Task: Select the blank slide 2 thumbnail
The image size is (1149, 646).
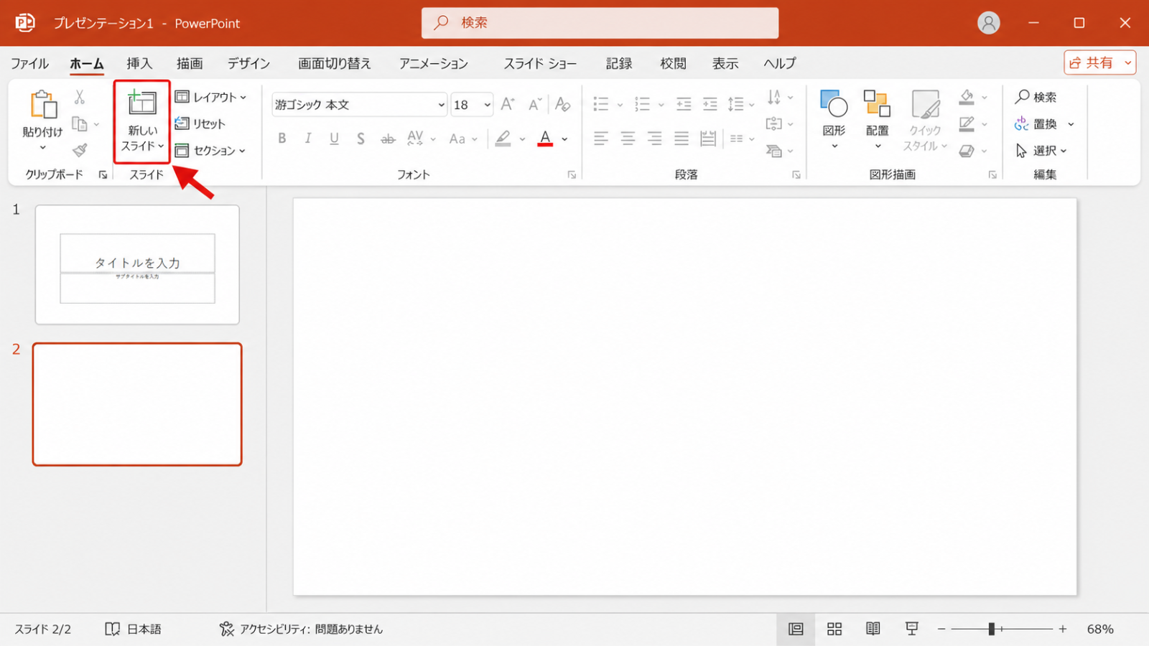Action: (x=137, y=404)
